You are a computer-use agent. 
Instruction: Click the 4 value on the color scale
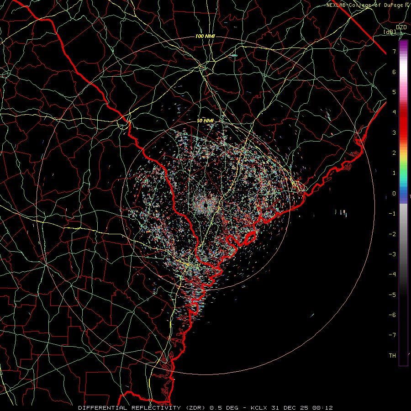tap(394, 112)
